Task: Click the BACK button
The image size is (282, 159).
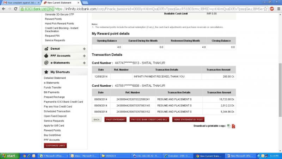Action: [97, 120]
